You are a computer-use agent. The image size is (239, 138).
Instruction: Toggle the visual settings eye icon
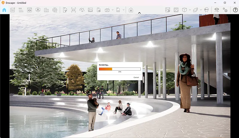click(217, 10)
